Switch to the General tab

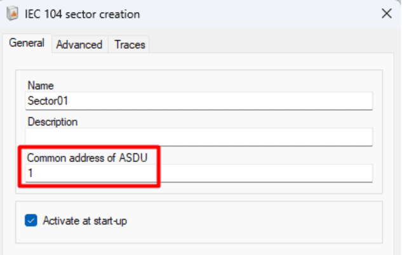click(26, 44)
